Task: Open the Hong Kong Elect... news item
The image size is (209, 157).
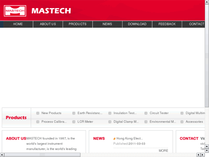Action: point(130,139)
